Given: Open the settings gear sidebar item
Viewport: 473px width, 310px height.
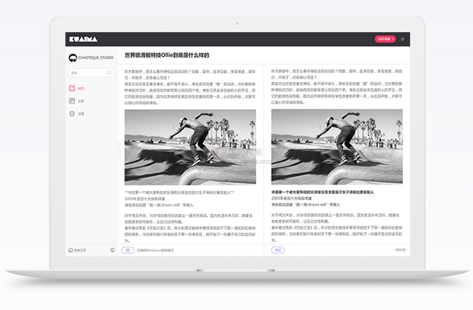Looking at the screenshot, I should pyautogui.click(x=76, y=114).
